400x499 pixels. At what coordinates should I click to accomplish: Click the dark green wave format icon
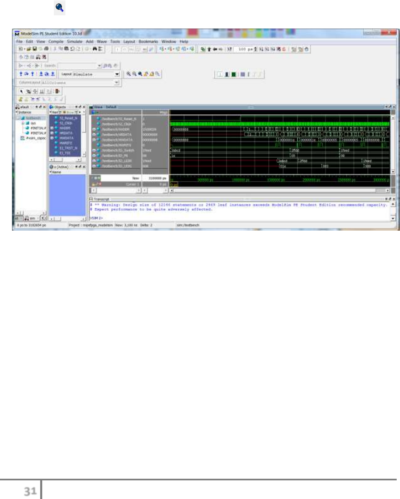(234, 75)
